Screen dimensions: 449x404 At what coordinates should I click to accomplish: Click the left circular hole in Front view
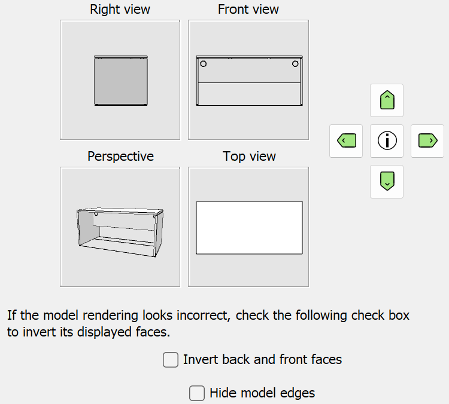tap(204, 63)
